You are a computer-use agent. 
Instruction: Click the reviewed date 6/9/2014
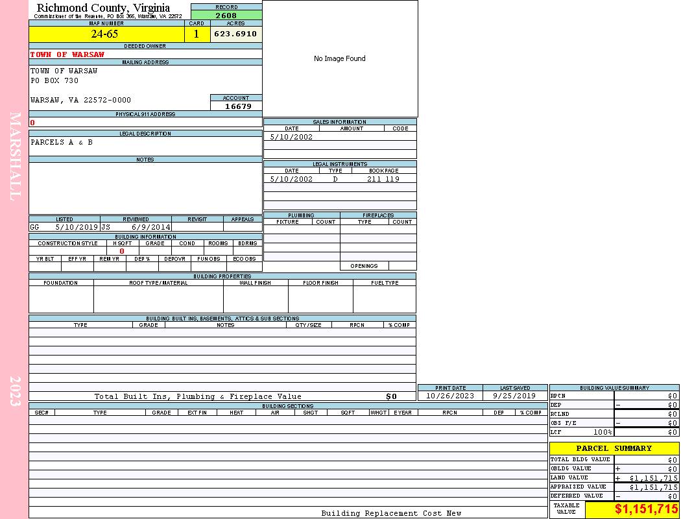pyautogui.click(x=151, y=228)
